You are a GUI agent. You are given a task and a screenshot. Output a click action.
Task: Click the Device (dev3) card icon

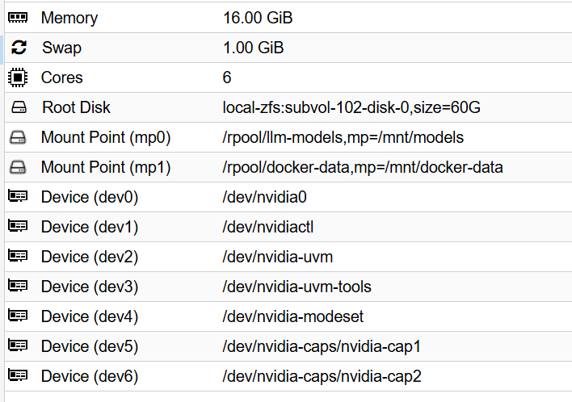click(x=18, y=287)
